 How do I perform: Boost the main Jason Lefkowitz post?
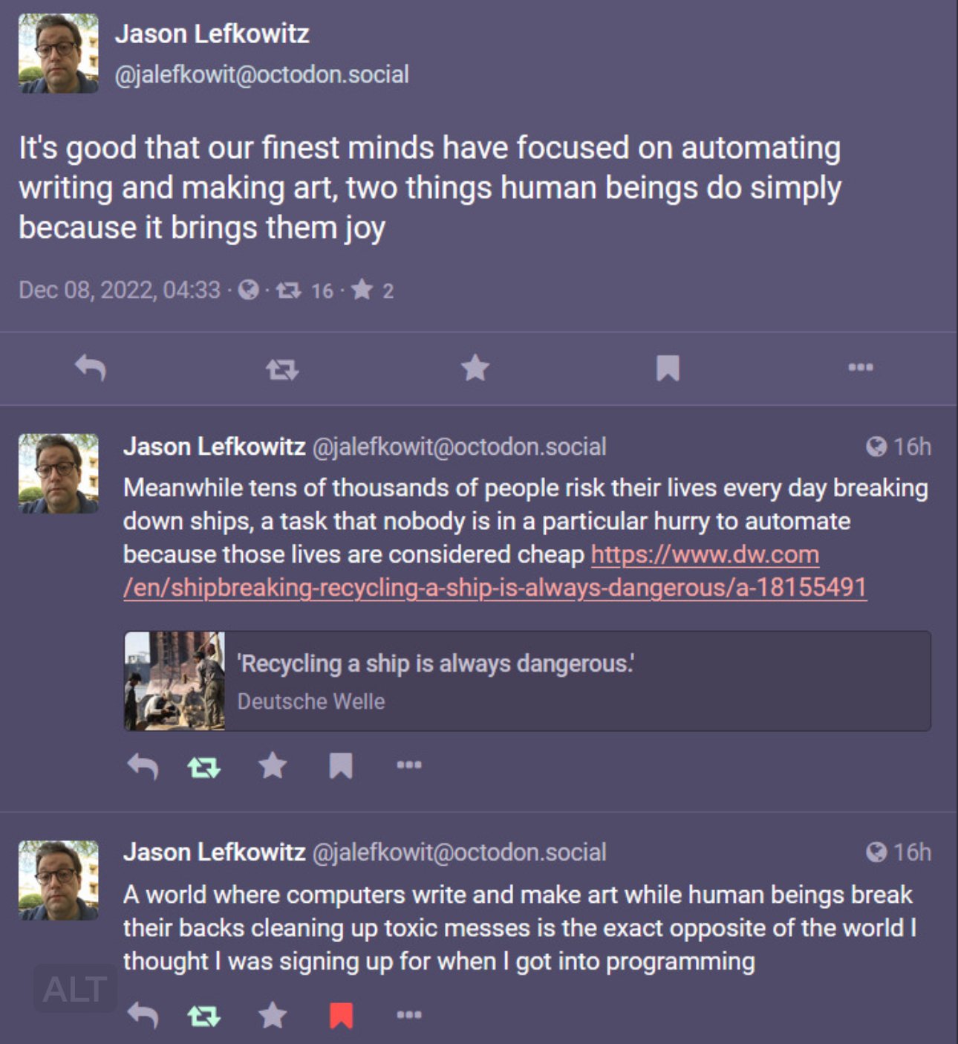(x=282, y=369)
